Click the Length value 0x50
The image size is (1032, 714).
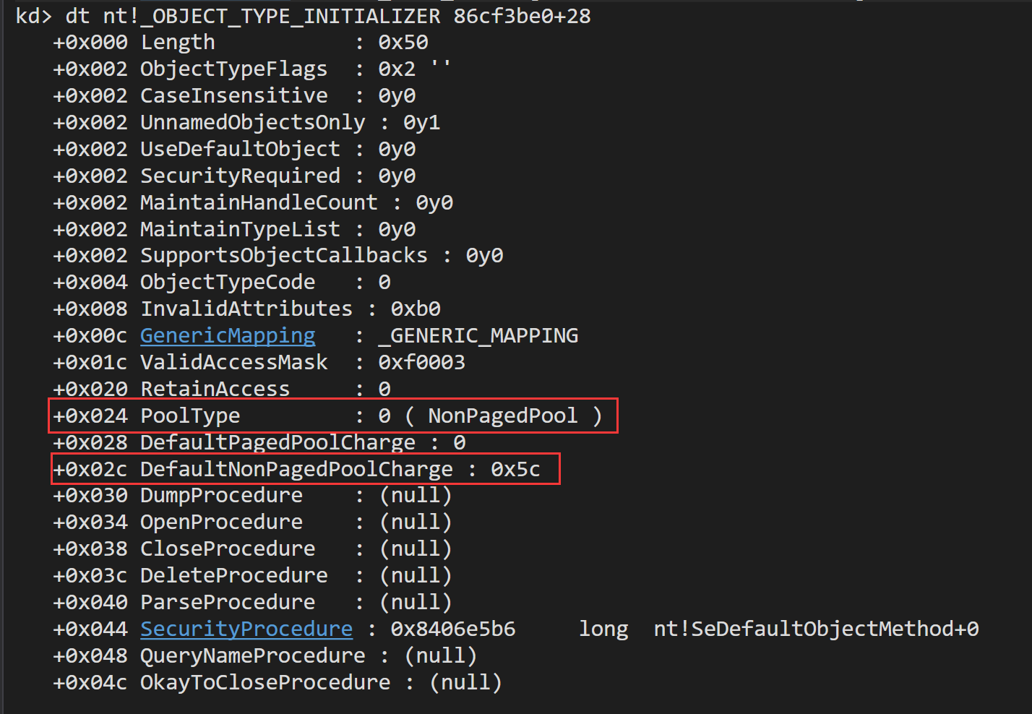(403, 43)
